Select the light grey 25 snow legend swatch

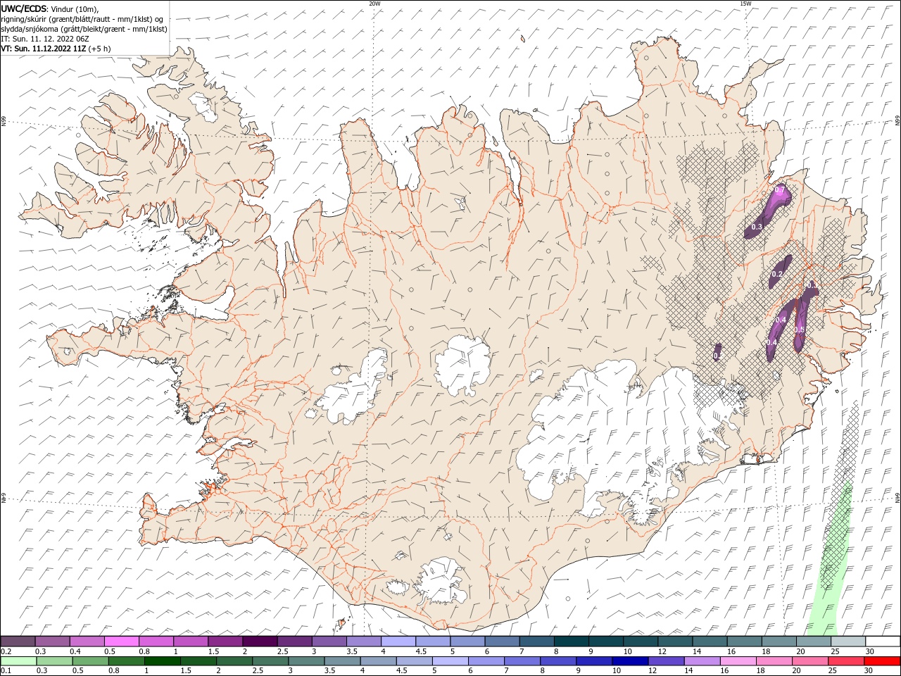(x=848, y=641)
